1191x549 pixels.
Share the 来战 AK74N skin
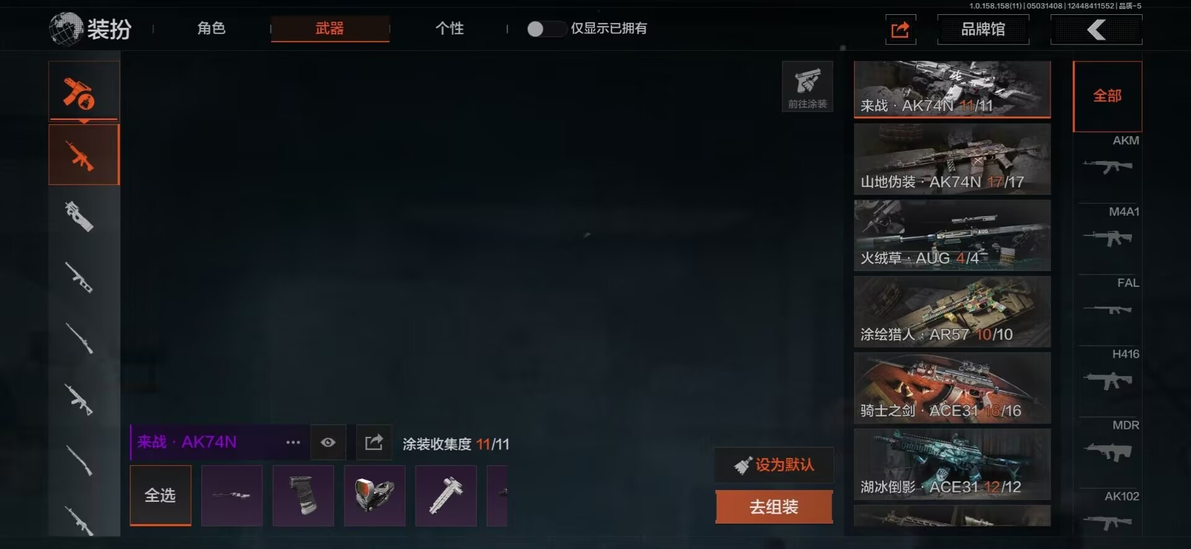coord(374,442)
